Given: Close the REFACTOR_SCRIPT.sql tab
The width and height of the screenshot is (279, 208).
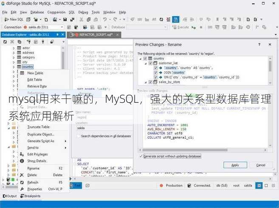Looking at the screenshot, I should point(118,35).
